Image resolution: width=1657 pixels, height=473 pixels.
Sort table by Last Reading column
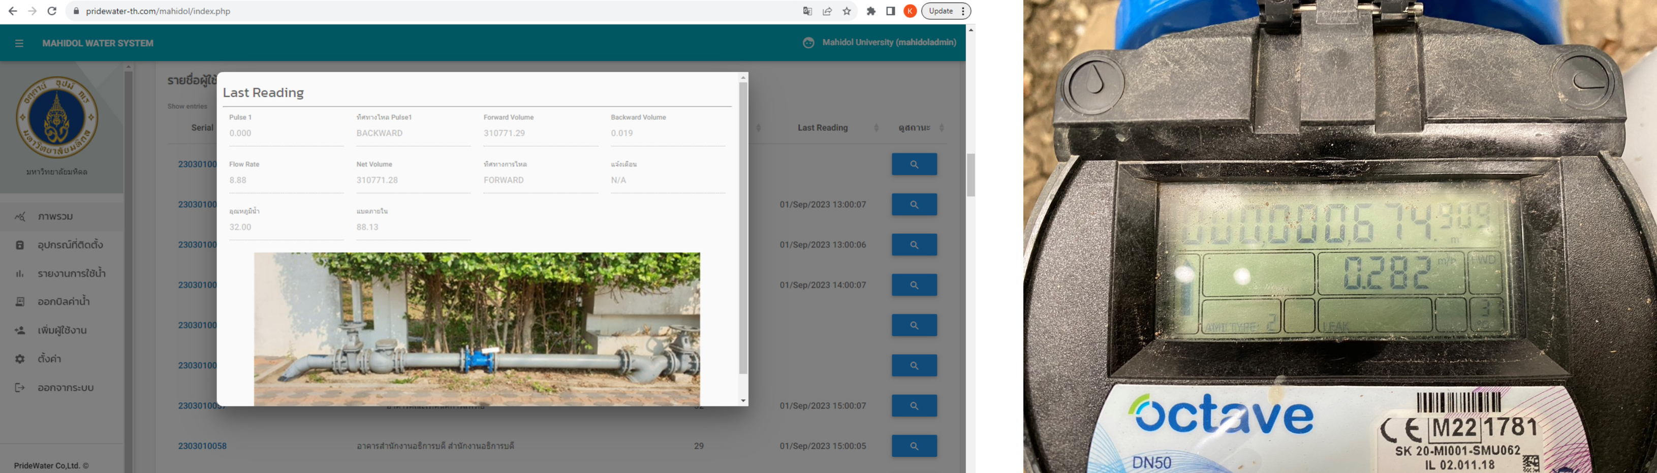[823, 128]
